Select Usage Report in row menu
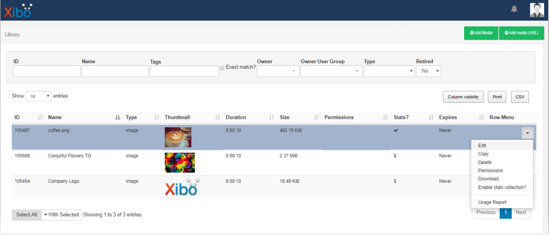Screen dimensions: 549x235 [x=492, y=202]
